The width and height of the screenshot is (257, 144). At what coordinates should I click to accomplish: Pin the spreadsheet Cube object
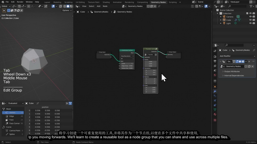(38, 103)
